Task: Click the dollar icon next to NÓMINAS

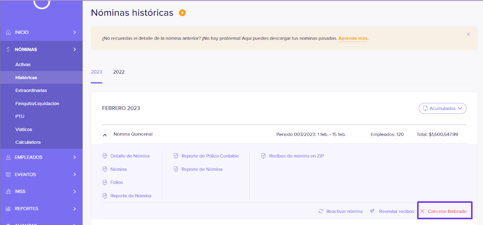Action: (8, 49)
